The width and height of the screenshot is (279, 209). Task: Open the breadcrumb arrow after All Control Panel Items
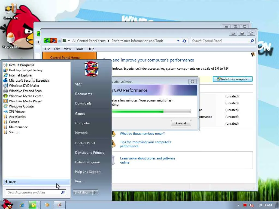[108, 41]
